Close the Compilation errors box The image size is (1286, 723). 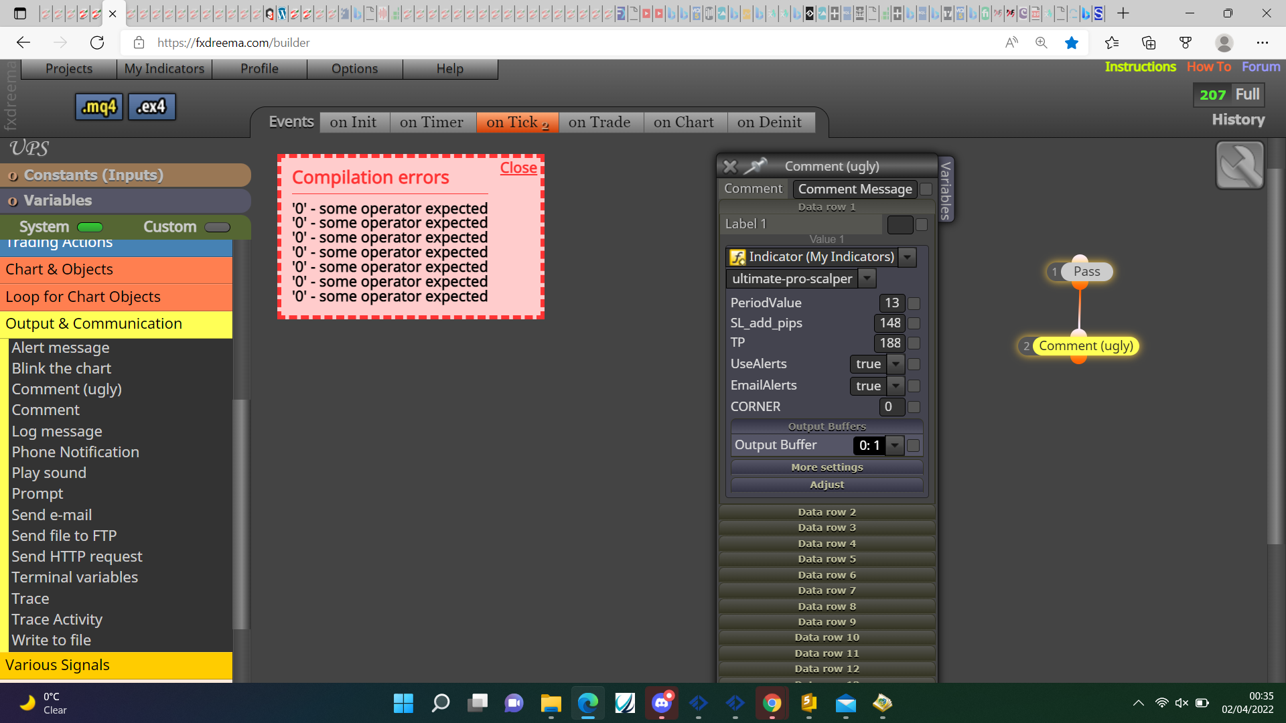coord(518,168)
